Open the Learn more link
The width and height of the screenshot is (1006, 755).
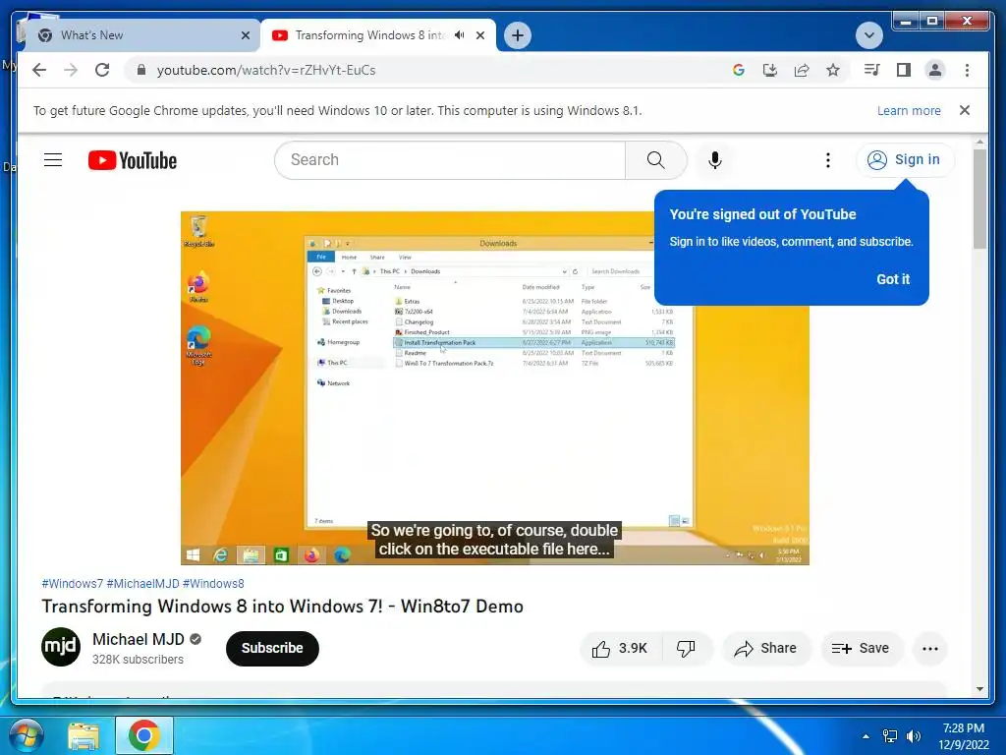tap(909, 110)
